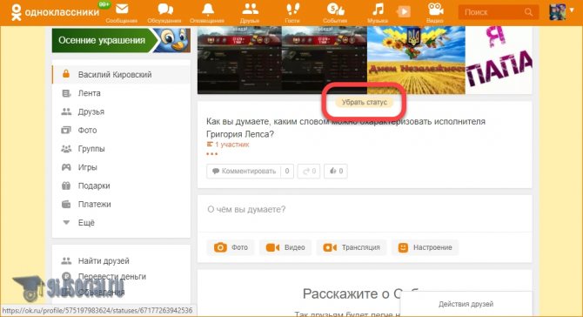
Task: Open Действия друзей panel
Action: (466, 304)
